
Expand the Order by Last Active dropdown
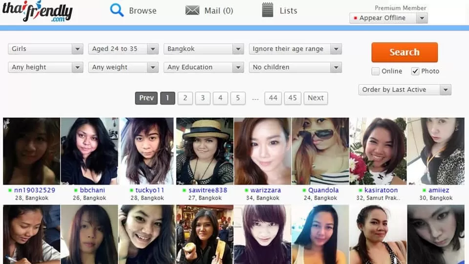click(404, 90)
